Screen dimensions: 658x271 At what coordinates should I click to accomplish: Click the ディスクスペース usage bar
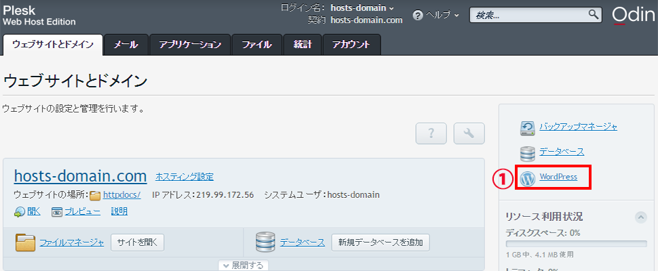click(576, 244)
